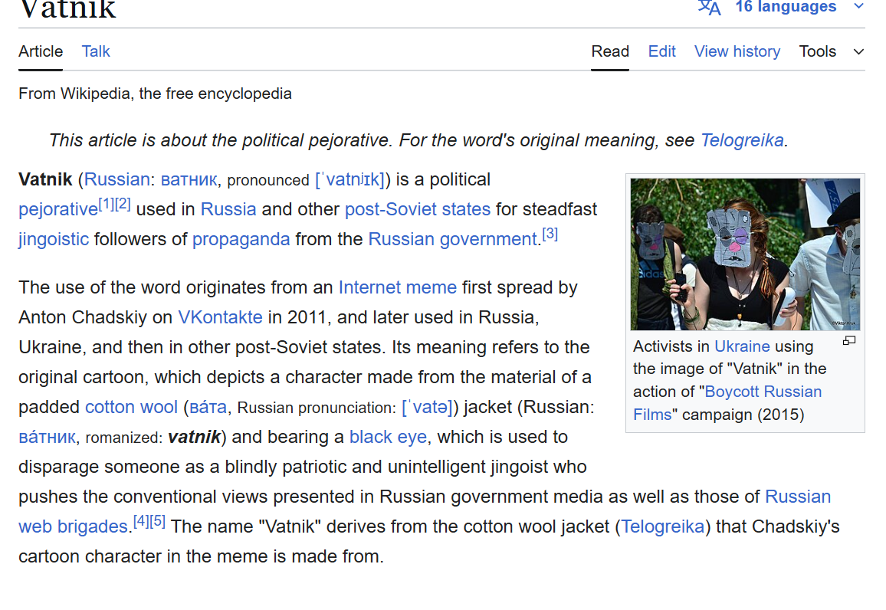The height and width of the screenshot is (610, 886).
Task: Open the Internet meme link
Action: click(398, 287)
